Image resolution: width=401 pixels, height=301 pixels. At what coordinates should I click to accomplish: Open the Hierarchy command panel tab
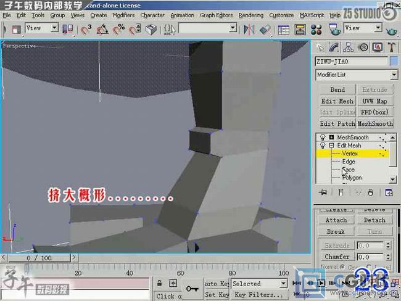click(348, 47)
